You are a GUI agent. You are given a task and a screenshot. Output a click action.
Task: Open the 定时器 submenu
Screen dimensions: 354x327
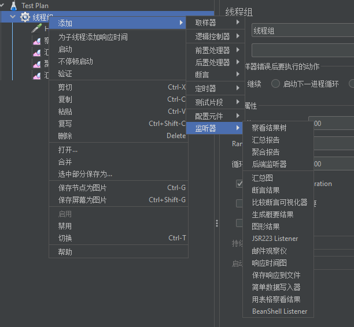214,88
